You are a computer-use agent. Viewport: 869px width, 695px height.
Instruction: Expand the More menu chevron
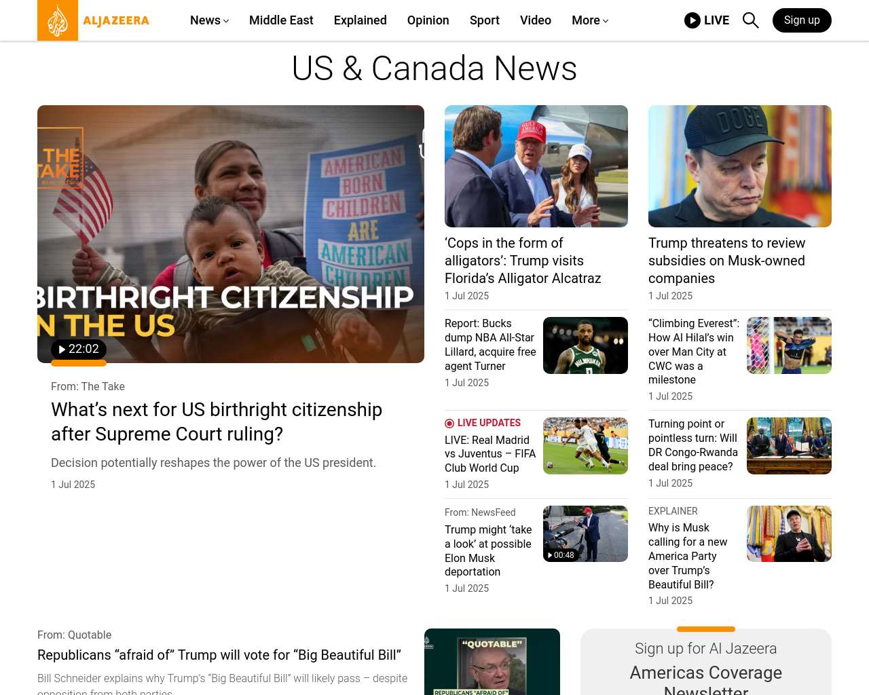606,21
